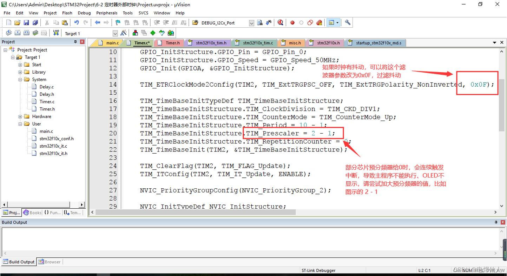This screenshot has height=276, width=507.
Task: Click the code editor horizontal scrollbar thumb
Action: click(x=196, y=212)
